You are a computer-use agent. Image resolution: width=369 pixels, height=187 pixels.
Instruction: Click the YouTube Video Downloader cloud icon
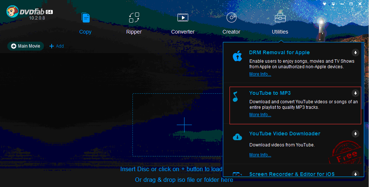coord(237,137)
